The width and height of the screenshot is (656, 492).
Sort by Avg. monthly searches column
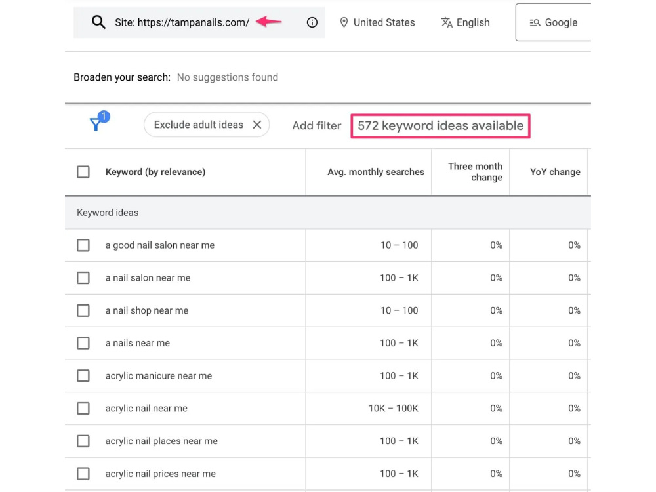point(376,172)
